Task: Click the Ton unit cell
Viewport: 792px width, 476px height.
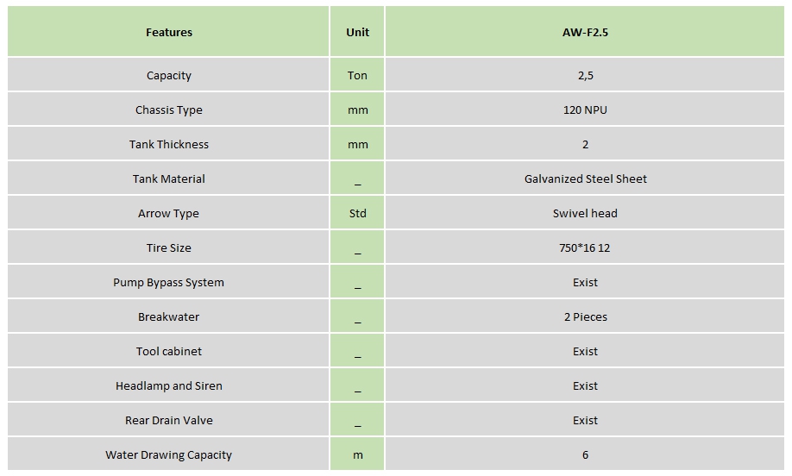Action: pyautogui.click(x=357, y=75)
